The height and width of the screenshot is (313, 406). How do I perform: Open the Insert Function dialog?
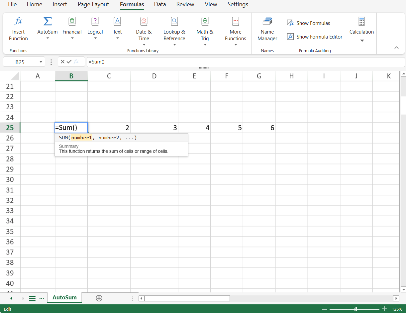click(18, 30)
